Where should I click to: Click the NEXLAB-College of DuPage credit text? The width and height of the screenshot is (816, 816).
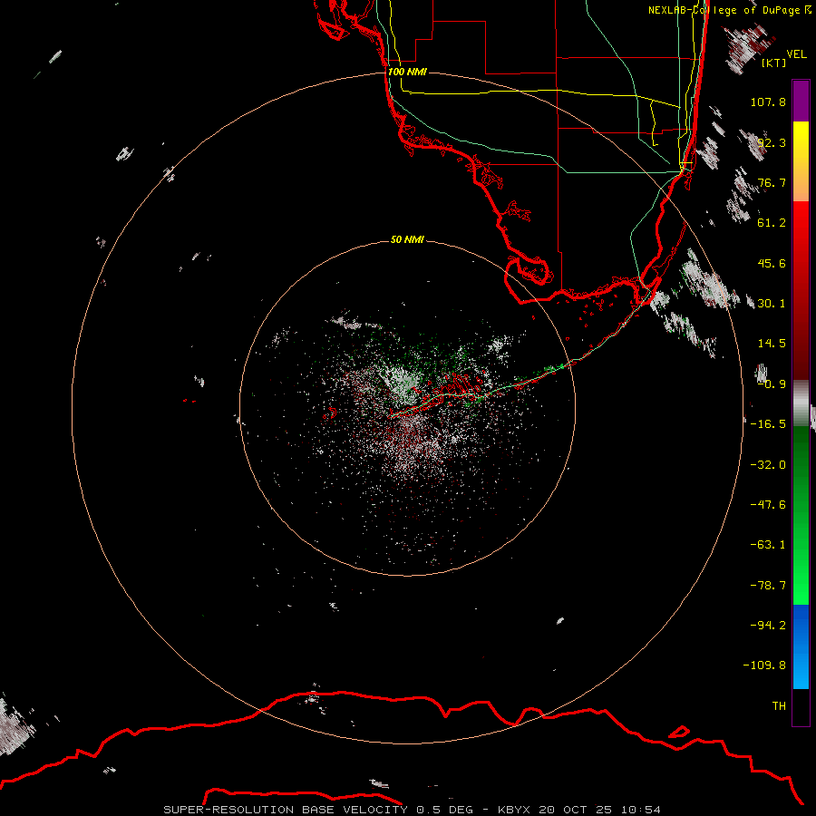tap(729, 10)
